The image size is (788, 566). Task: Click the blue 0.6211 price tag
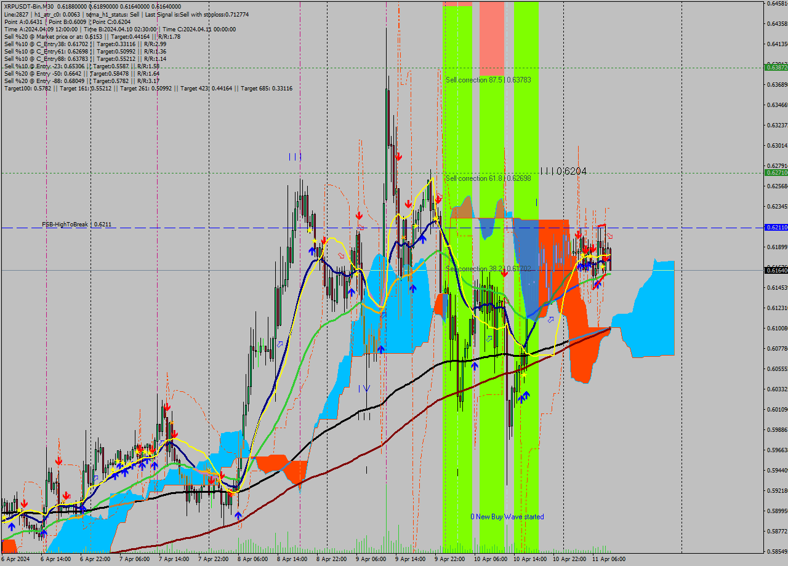(776, 228)
